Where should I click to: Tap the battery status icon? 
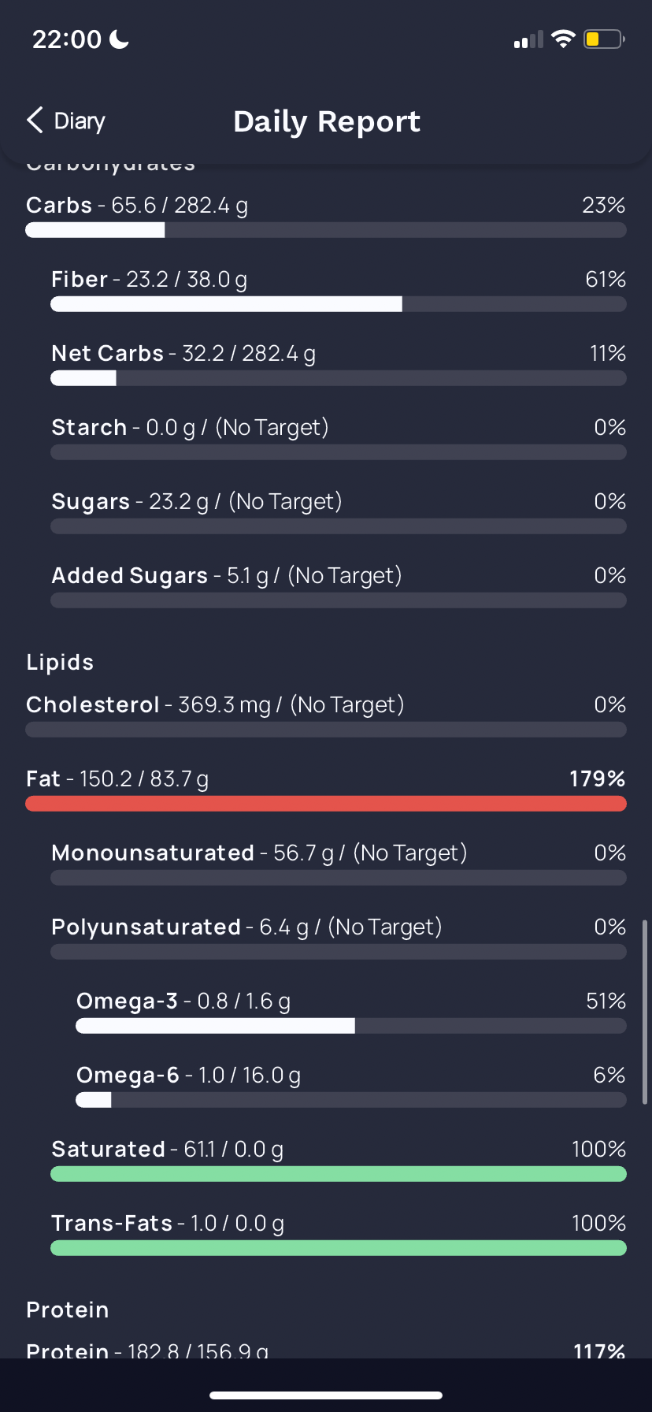pos(604,39)
